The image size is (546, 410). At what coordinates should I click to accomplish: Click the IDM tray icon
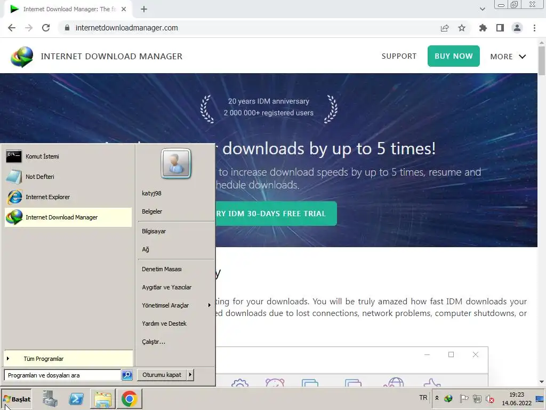pos(448,398)
